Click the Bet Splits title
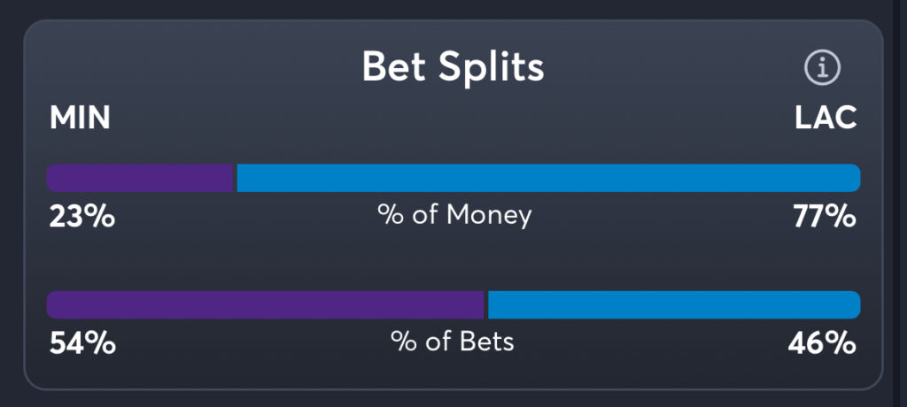Image resolution: width=907 pixels, height=407 pixels. tap(453, 67)
